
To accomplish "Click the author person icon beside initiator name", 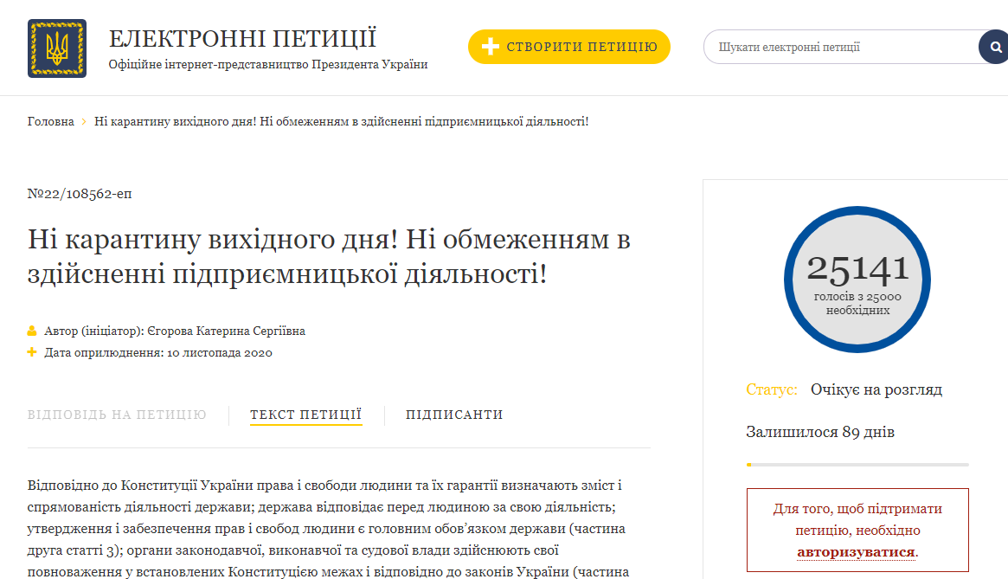I will tap(31, 330).
